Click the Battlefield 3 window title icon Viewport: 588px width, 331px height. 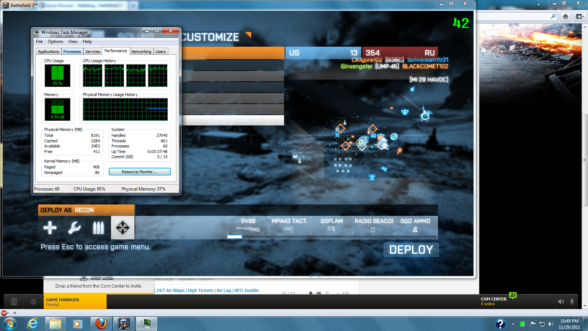[x=6, y=5]
